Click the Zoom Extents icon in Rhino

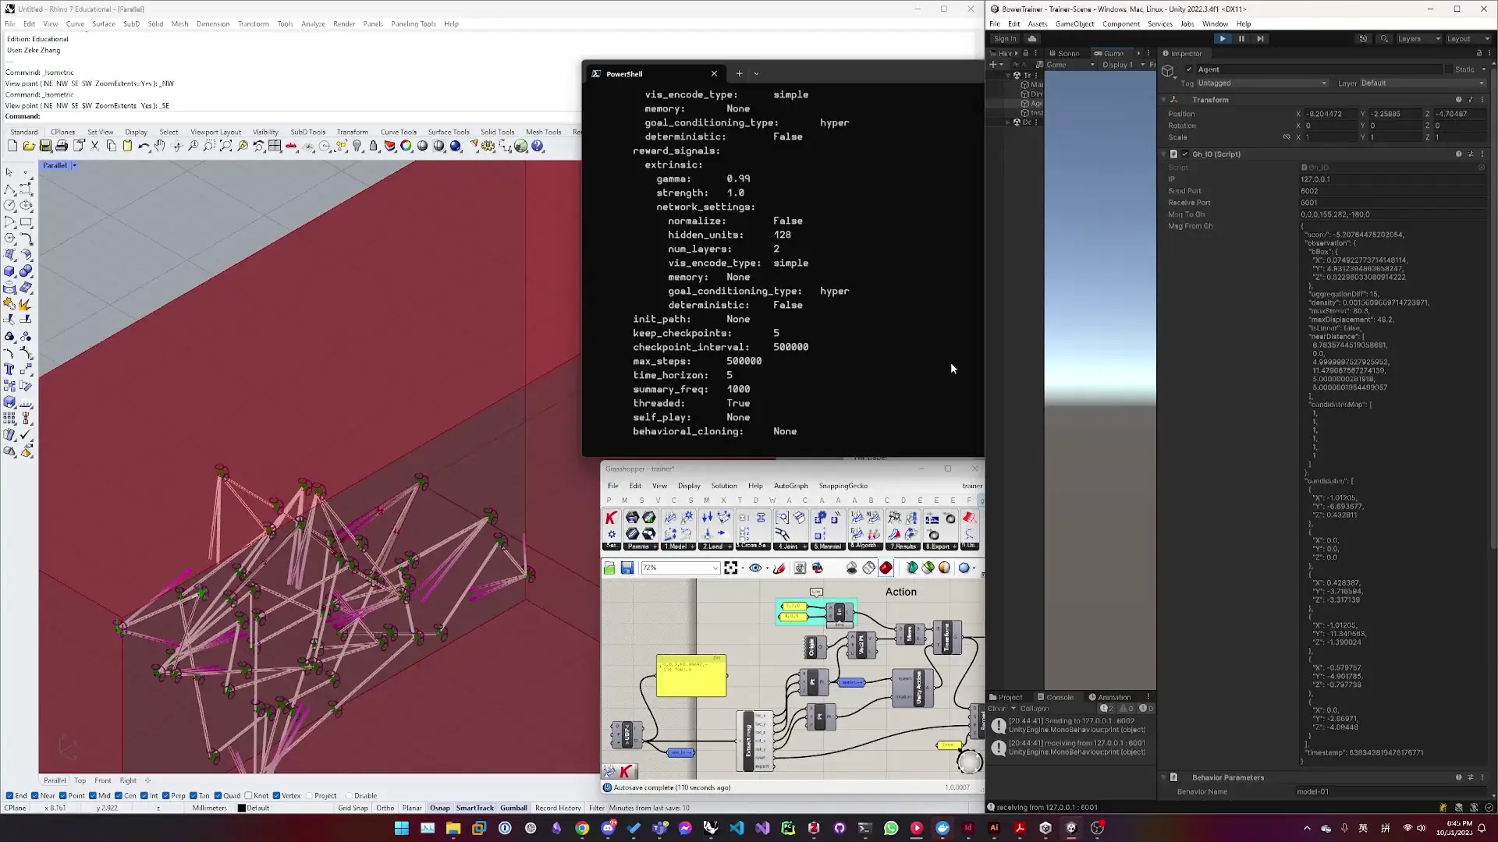pyautogui.click(x=226, y=147)
